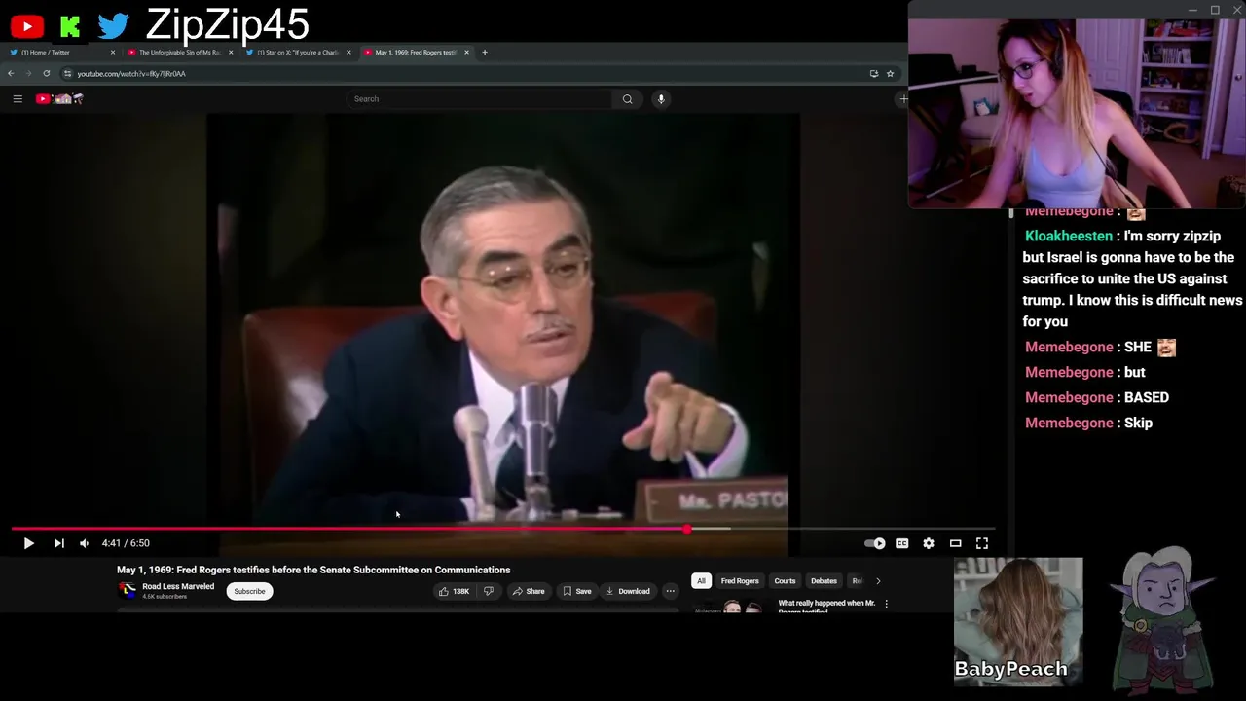1246x701 pixels.
Task: Click the BabyPeach avatar image
Action: point(1018,621)
